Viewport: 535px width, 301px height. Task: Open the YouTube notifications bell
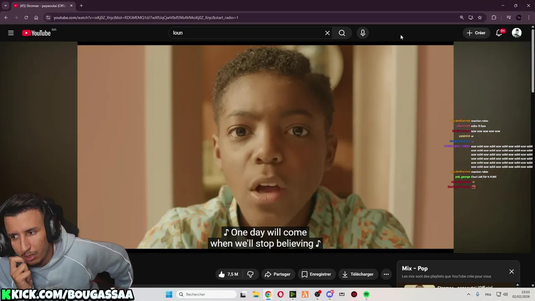(x=499, y=33)
